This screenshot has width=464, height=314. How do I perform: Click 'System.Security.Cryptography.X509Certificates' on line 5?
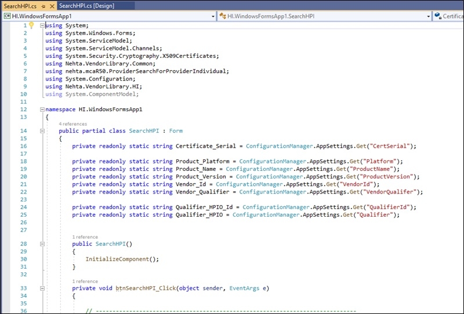pyautogui.click(x=141, y=56)
